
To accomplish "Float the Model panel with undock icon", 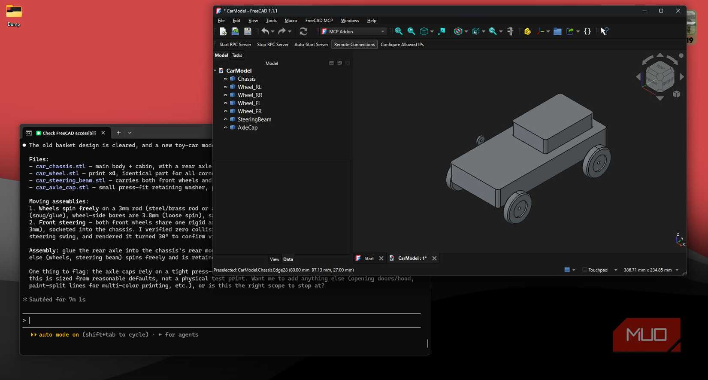I will pos(339,63).
